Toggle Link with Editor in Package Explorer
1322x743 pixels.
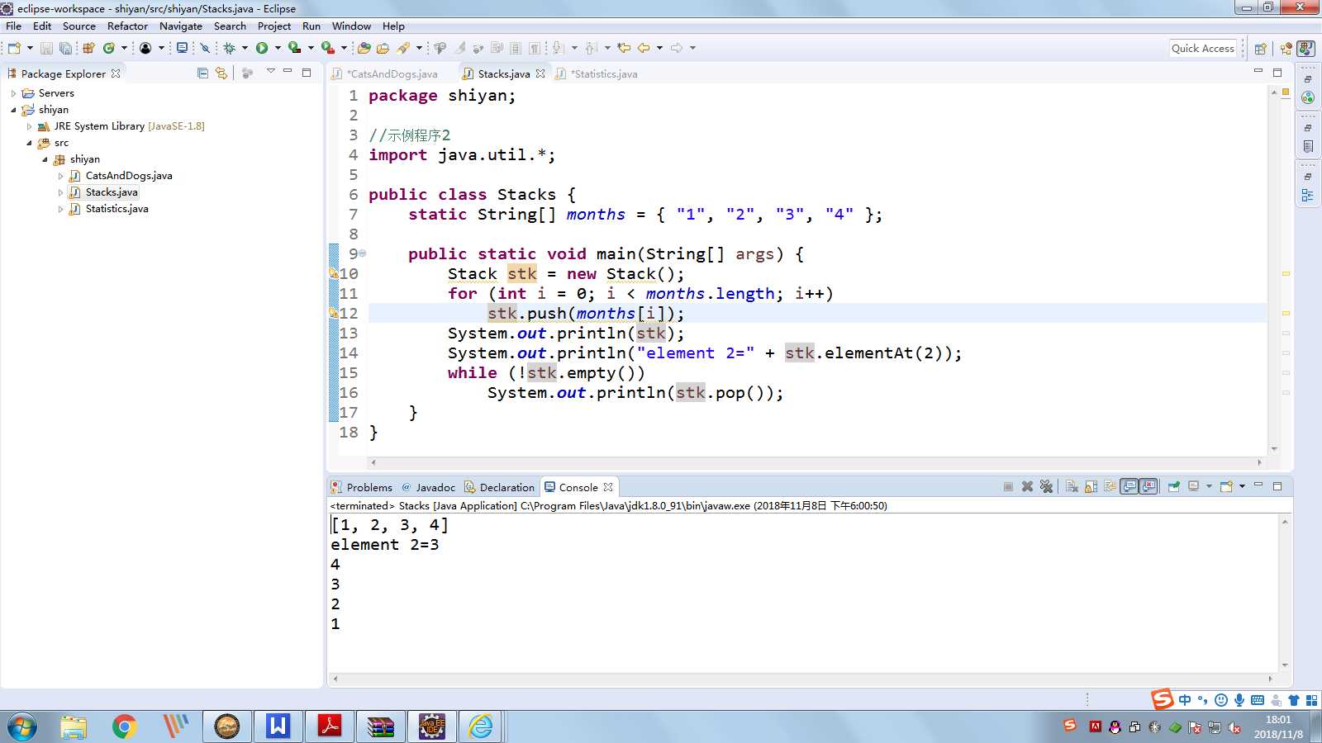(221, 73)
